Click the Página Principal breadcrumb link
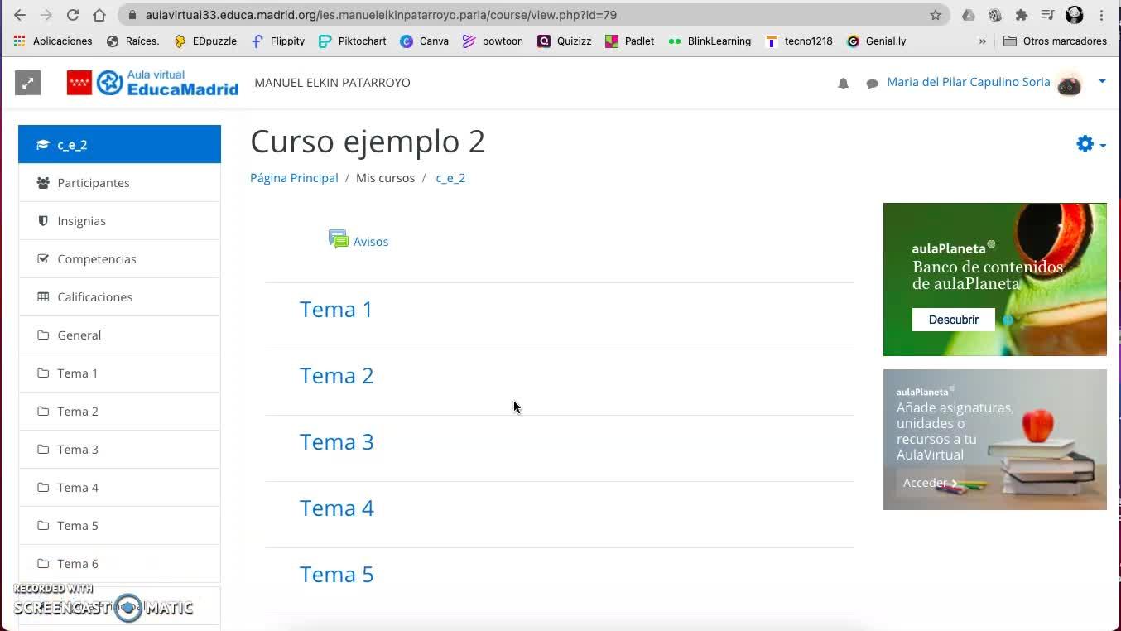The image size is (1121, 631). pyautogui.click(x=294, y=178)
